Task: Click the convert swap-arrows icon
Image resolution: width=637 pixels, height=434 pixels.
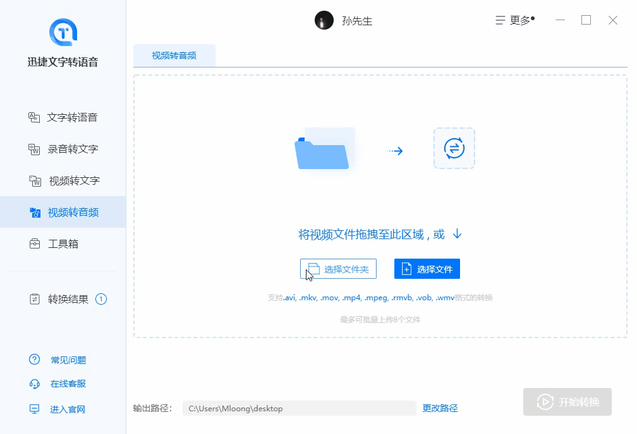Action: click(454, 148)
